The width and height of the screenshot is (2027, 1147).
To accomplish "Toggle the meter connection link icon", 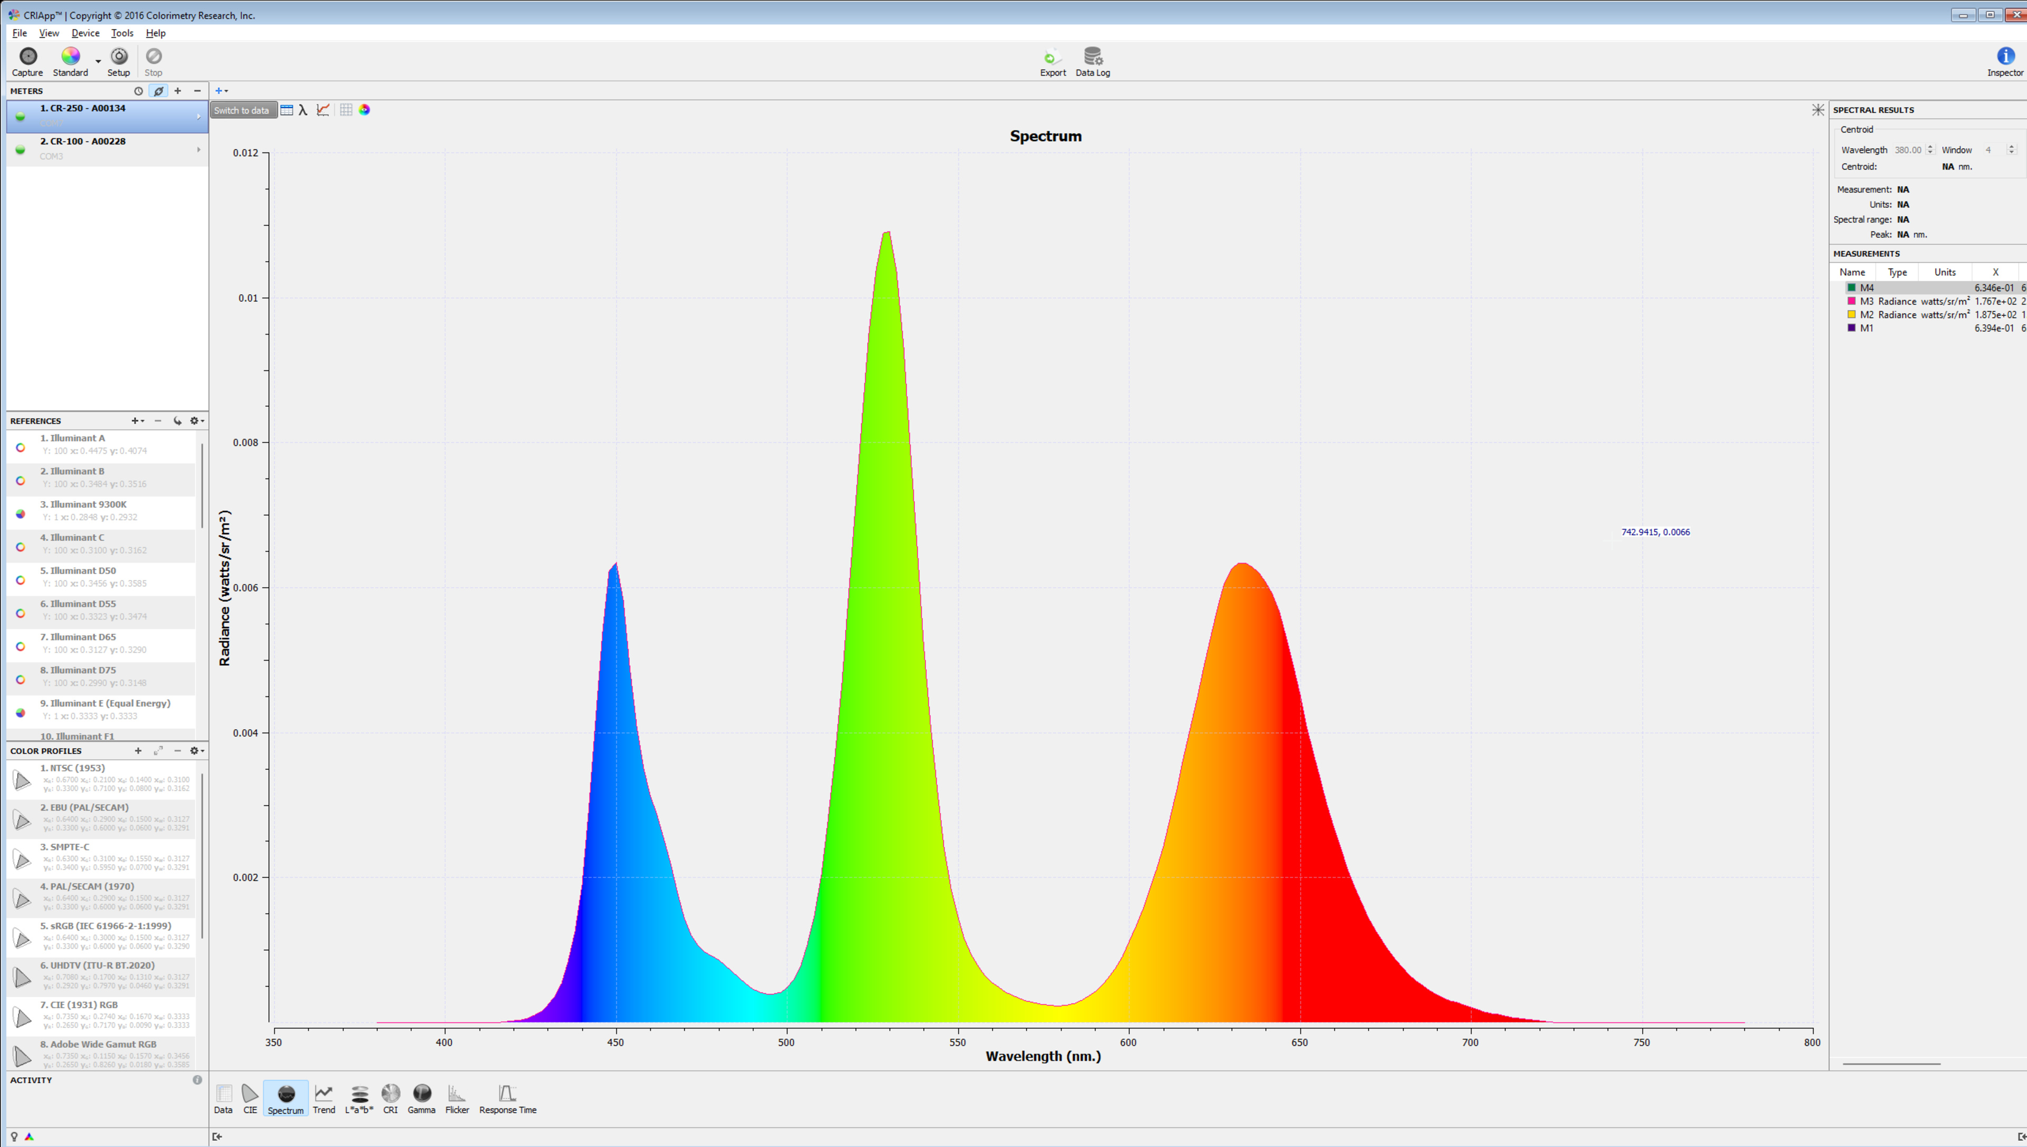I will click(158, 91).
